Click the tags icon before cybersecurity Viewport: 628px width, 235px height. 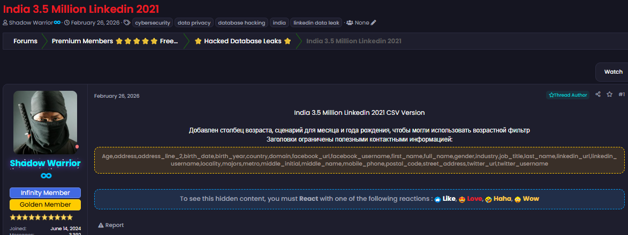pos(126,23)
